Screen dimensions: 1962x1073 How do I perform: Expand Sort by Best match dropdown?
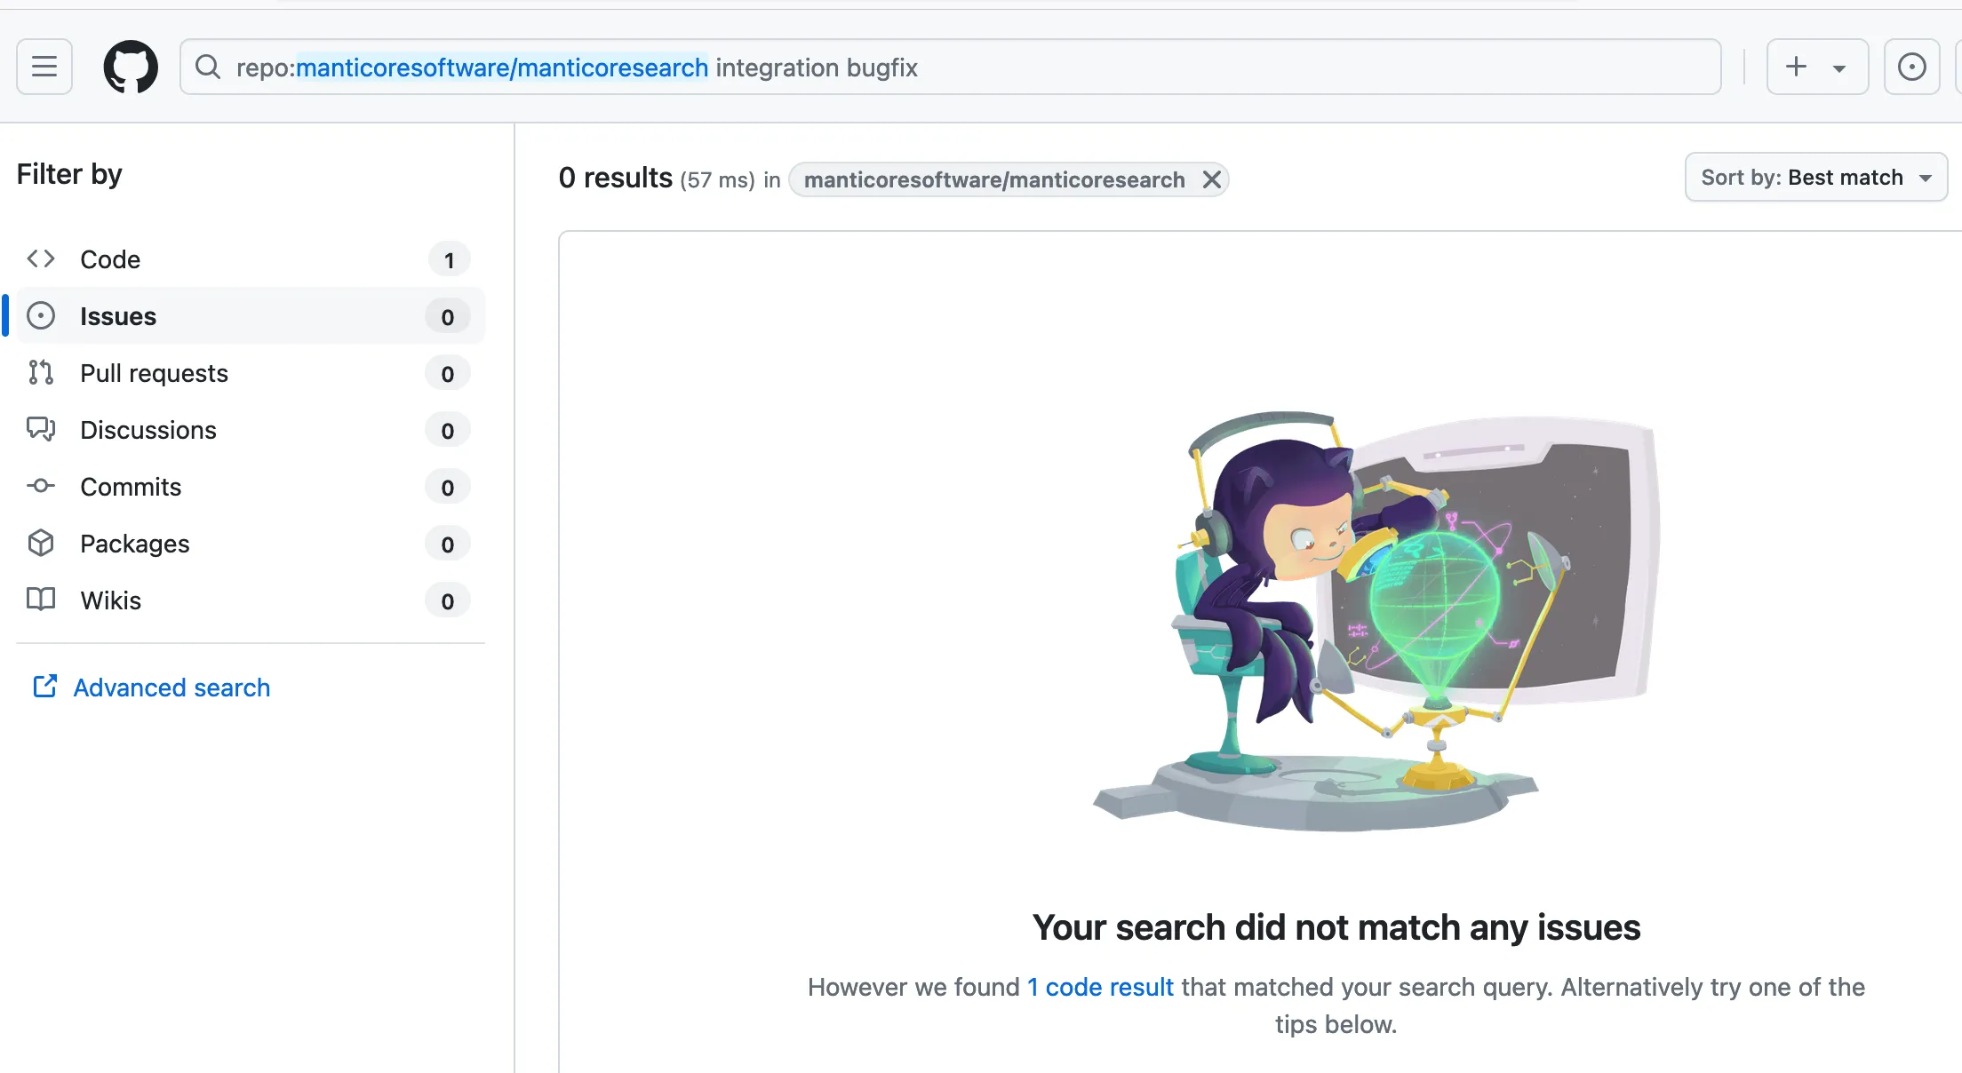click(1815, 177)
